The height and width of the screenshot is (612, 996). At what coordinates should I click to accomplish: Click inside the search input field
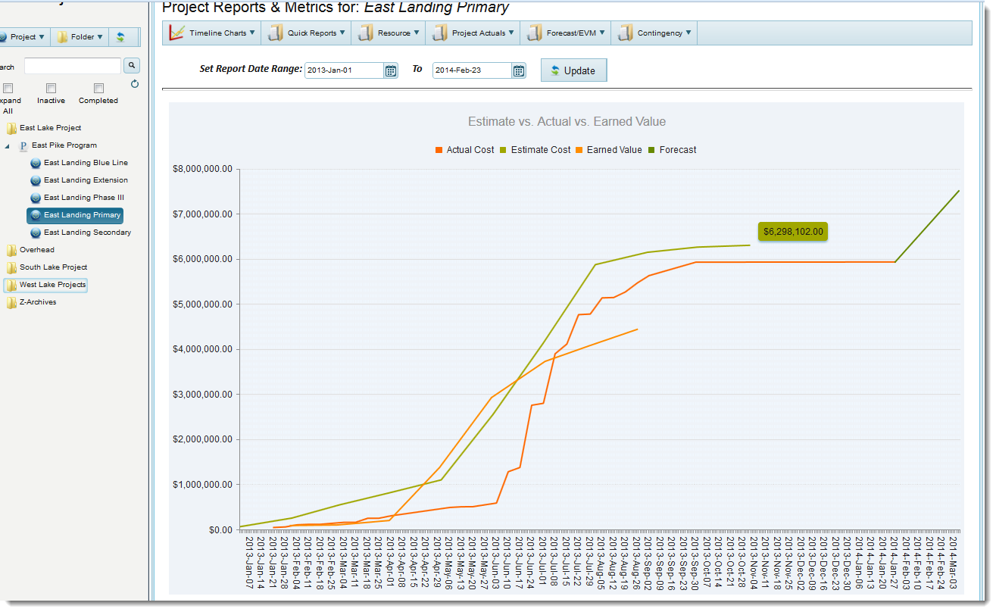point(72,65)
